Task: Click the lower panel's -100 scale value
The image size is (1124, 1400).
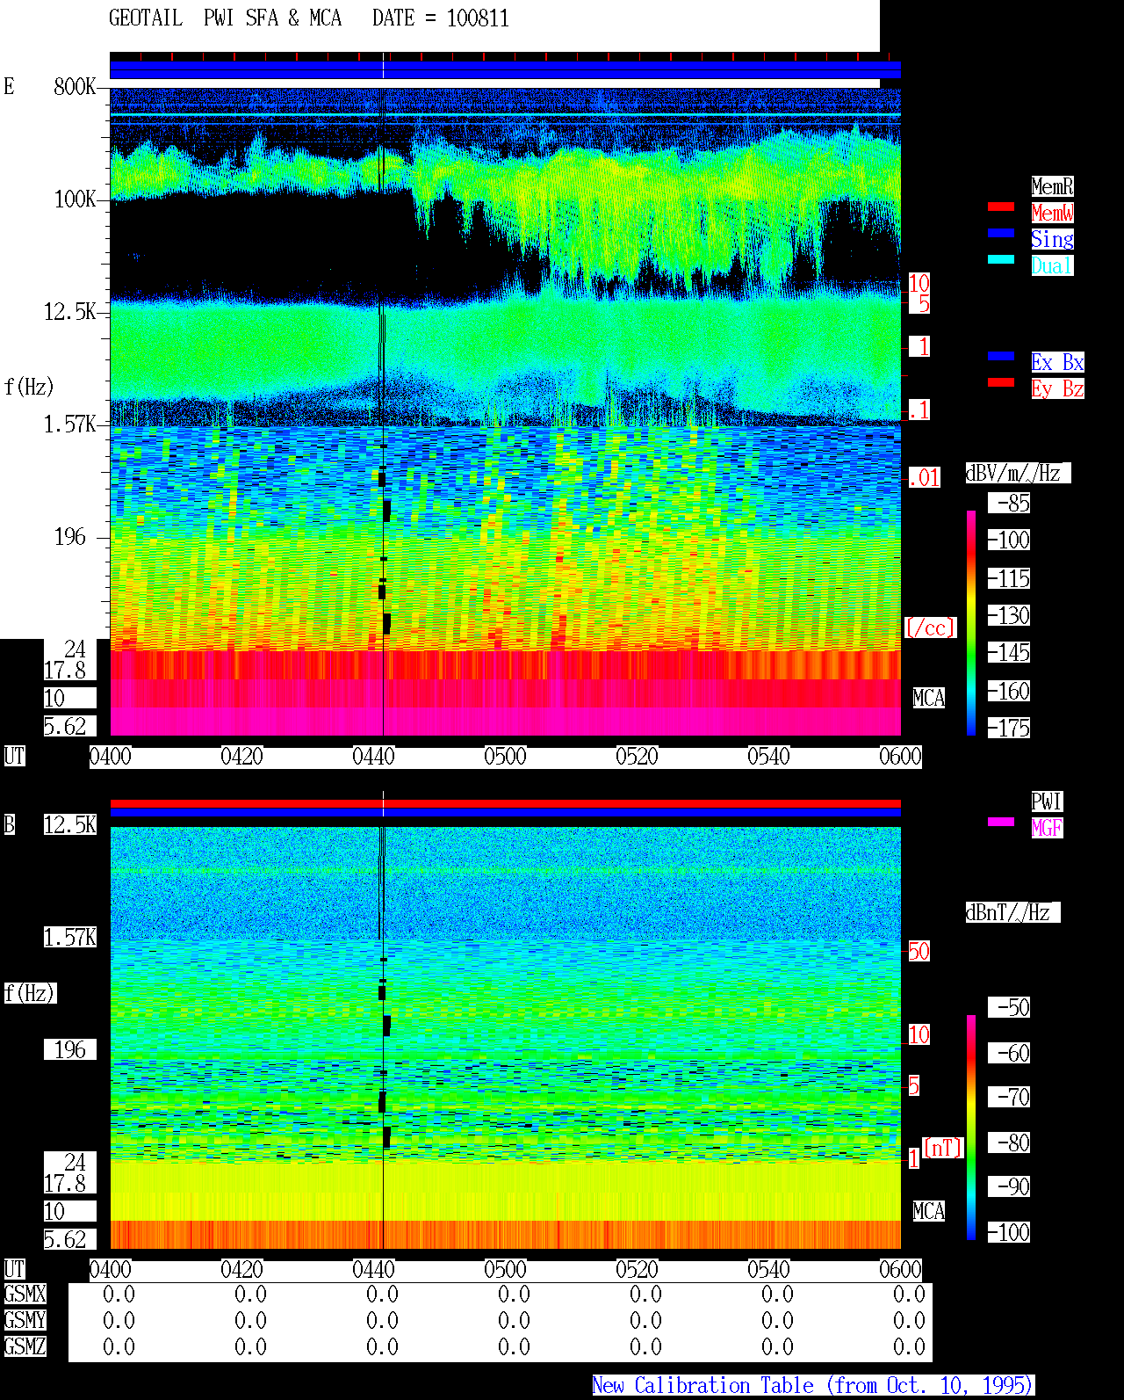Action: [x=1009, y=1232]
